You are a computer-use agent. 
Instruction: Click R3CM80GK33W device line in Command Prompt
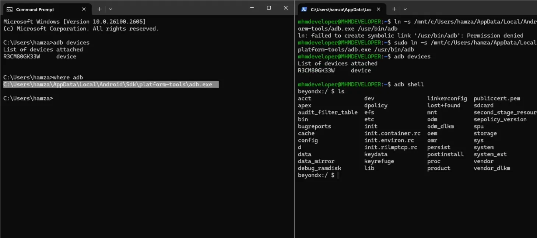click(40, 57)
